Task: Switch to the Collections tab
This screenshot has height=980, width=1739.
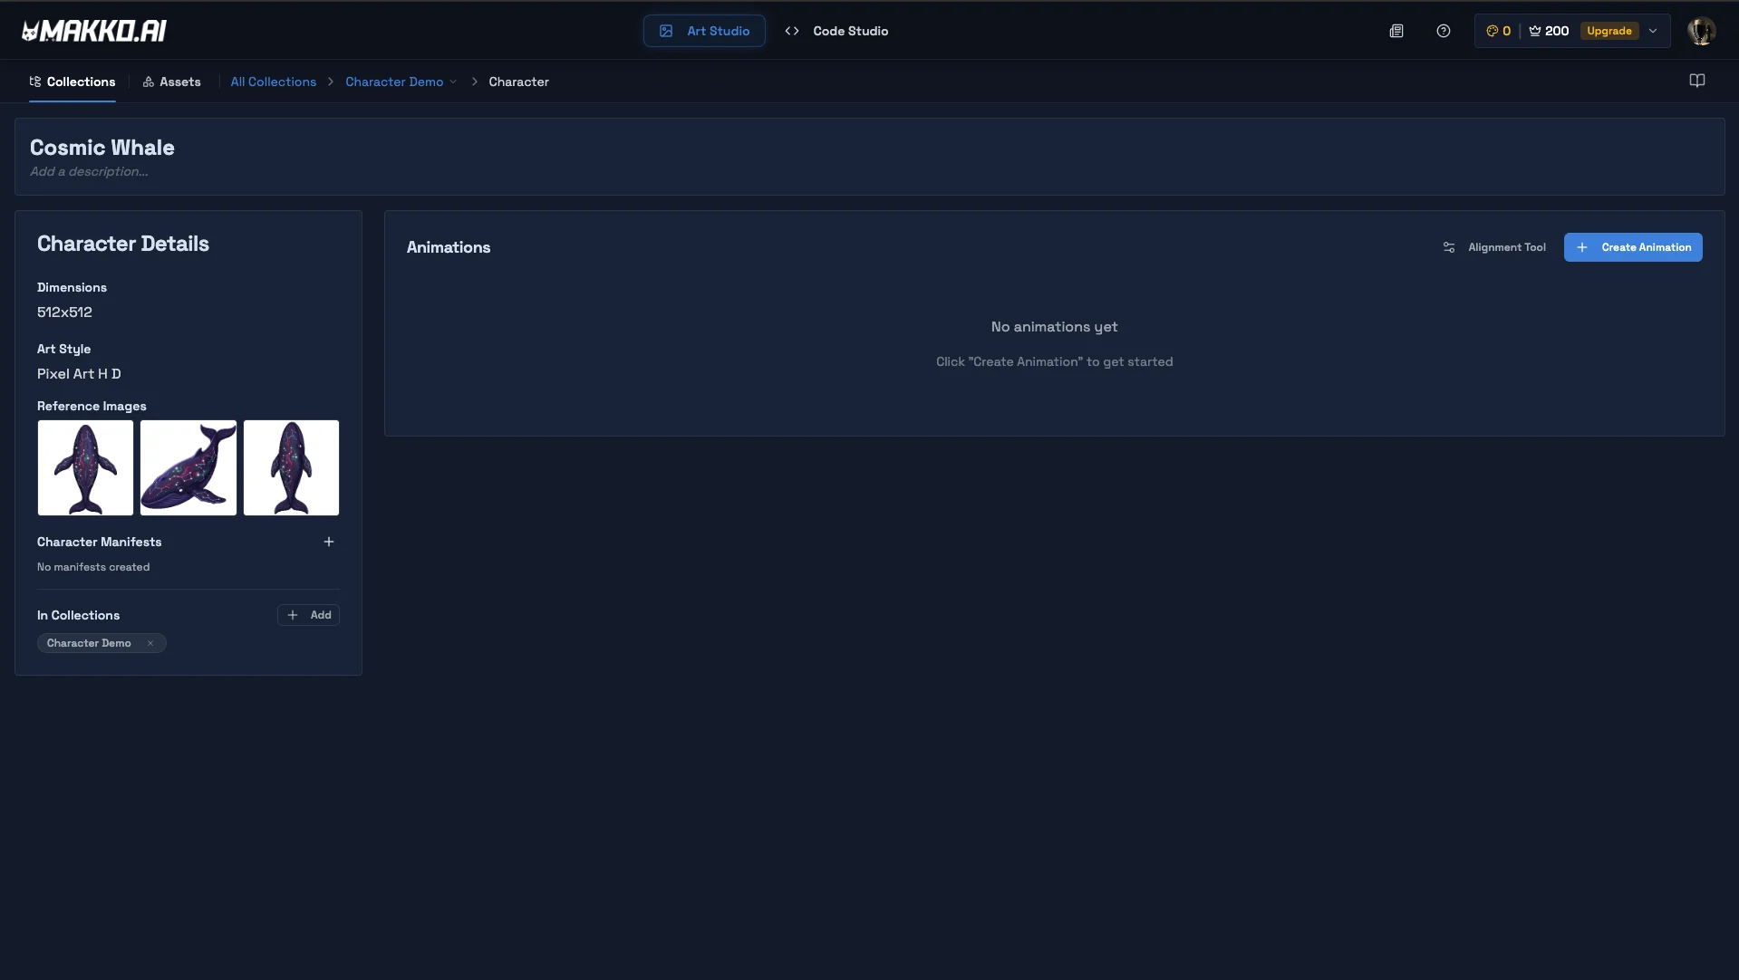Action: click(x=72, y=82)
